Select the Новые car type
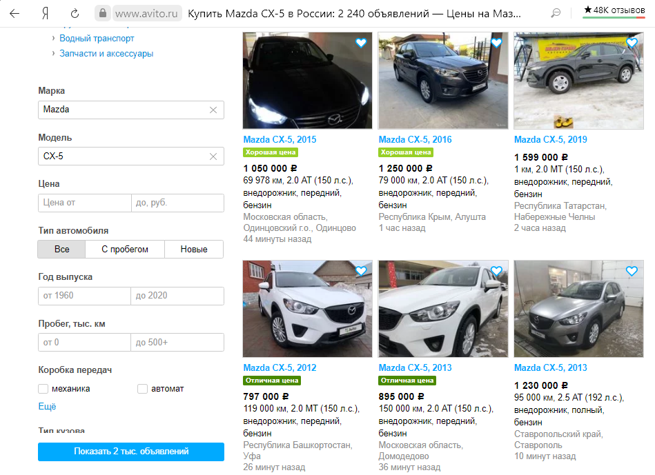 tap(194, 249)
